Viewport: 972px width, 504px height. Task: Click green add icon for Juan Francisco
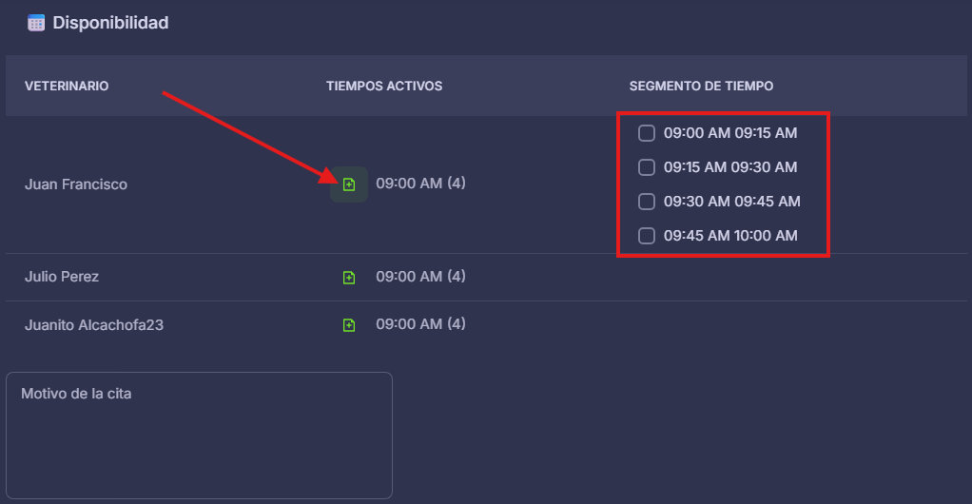click(349, 184)
